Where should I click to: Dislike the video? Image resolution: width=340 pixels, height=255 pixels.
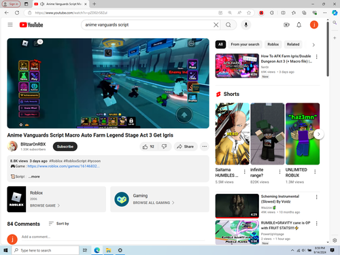click(x=165, y=147)
